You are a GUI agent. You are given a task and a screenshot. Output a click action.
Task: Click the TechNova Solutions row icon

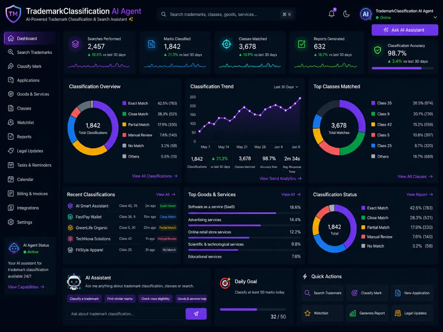point(70,239)
